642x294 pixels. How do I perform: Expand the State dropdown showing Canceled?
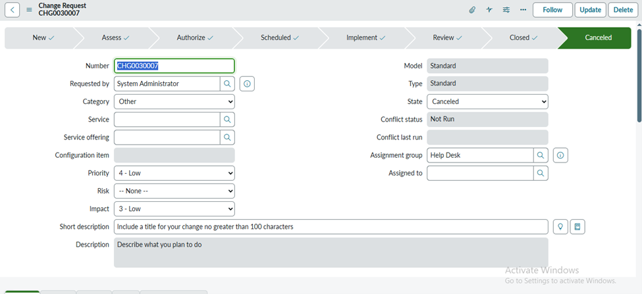point(487,102)
